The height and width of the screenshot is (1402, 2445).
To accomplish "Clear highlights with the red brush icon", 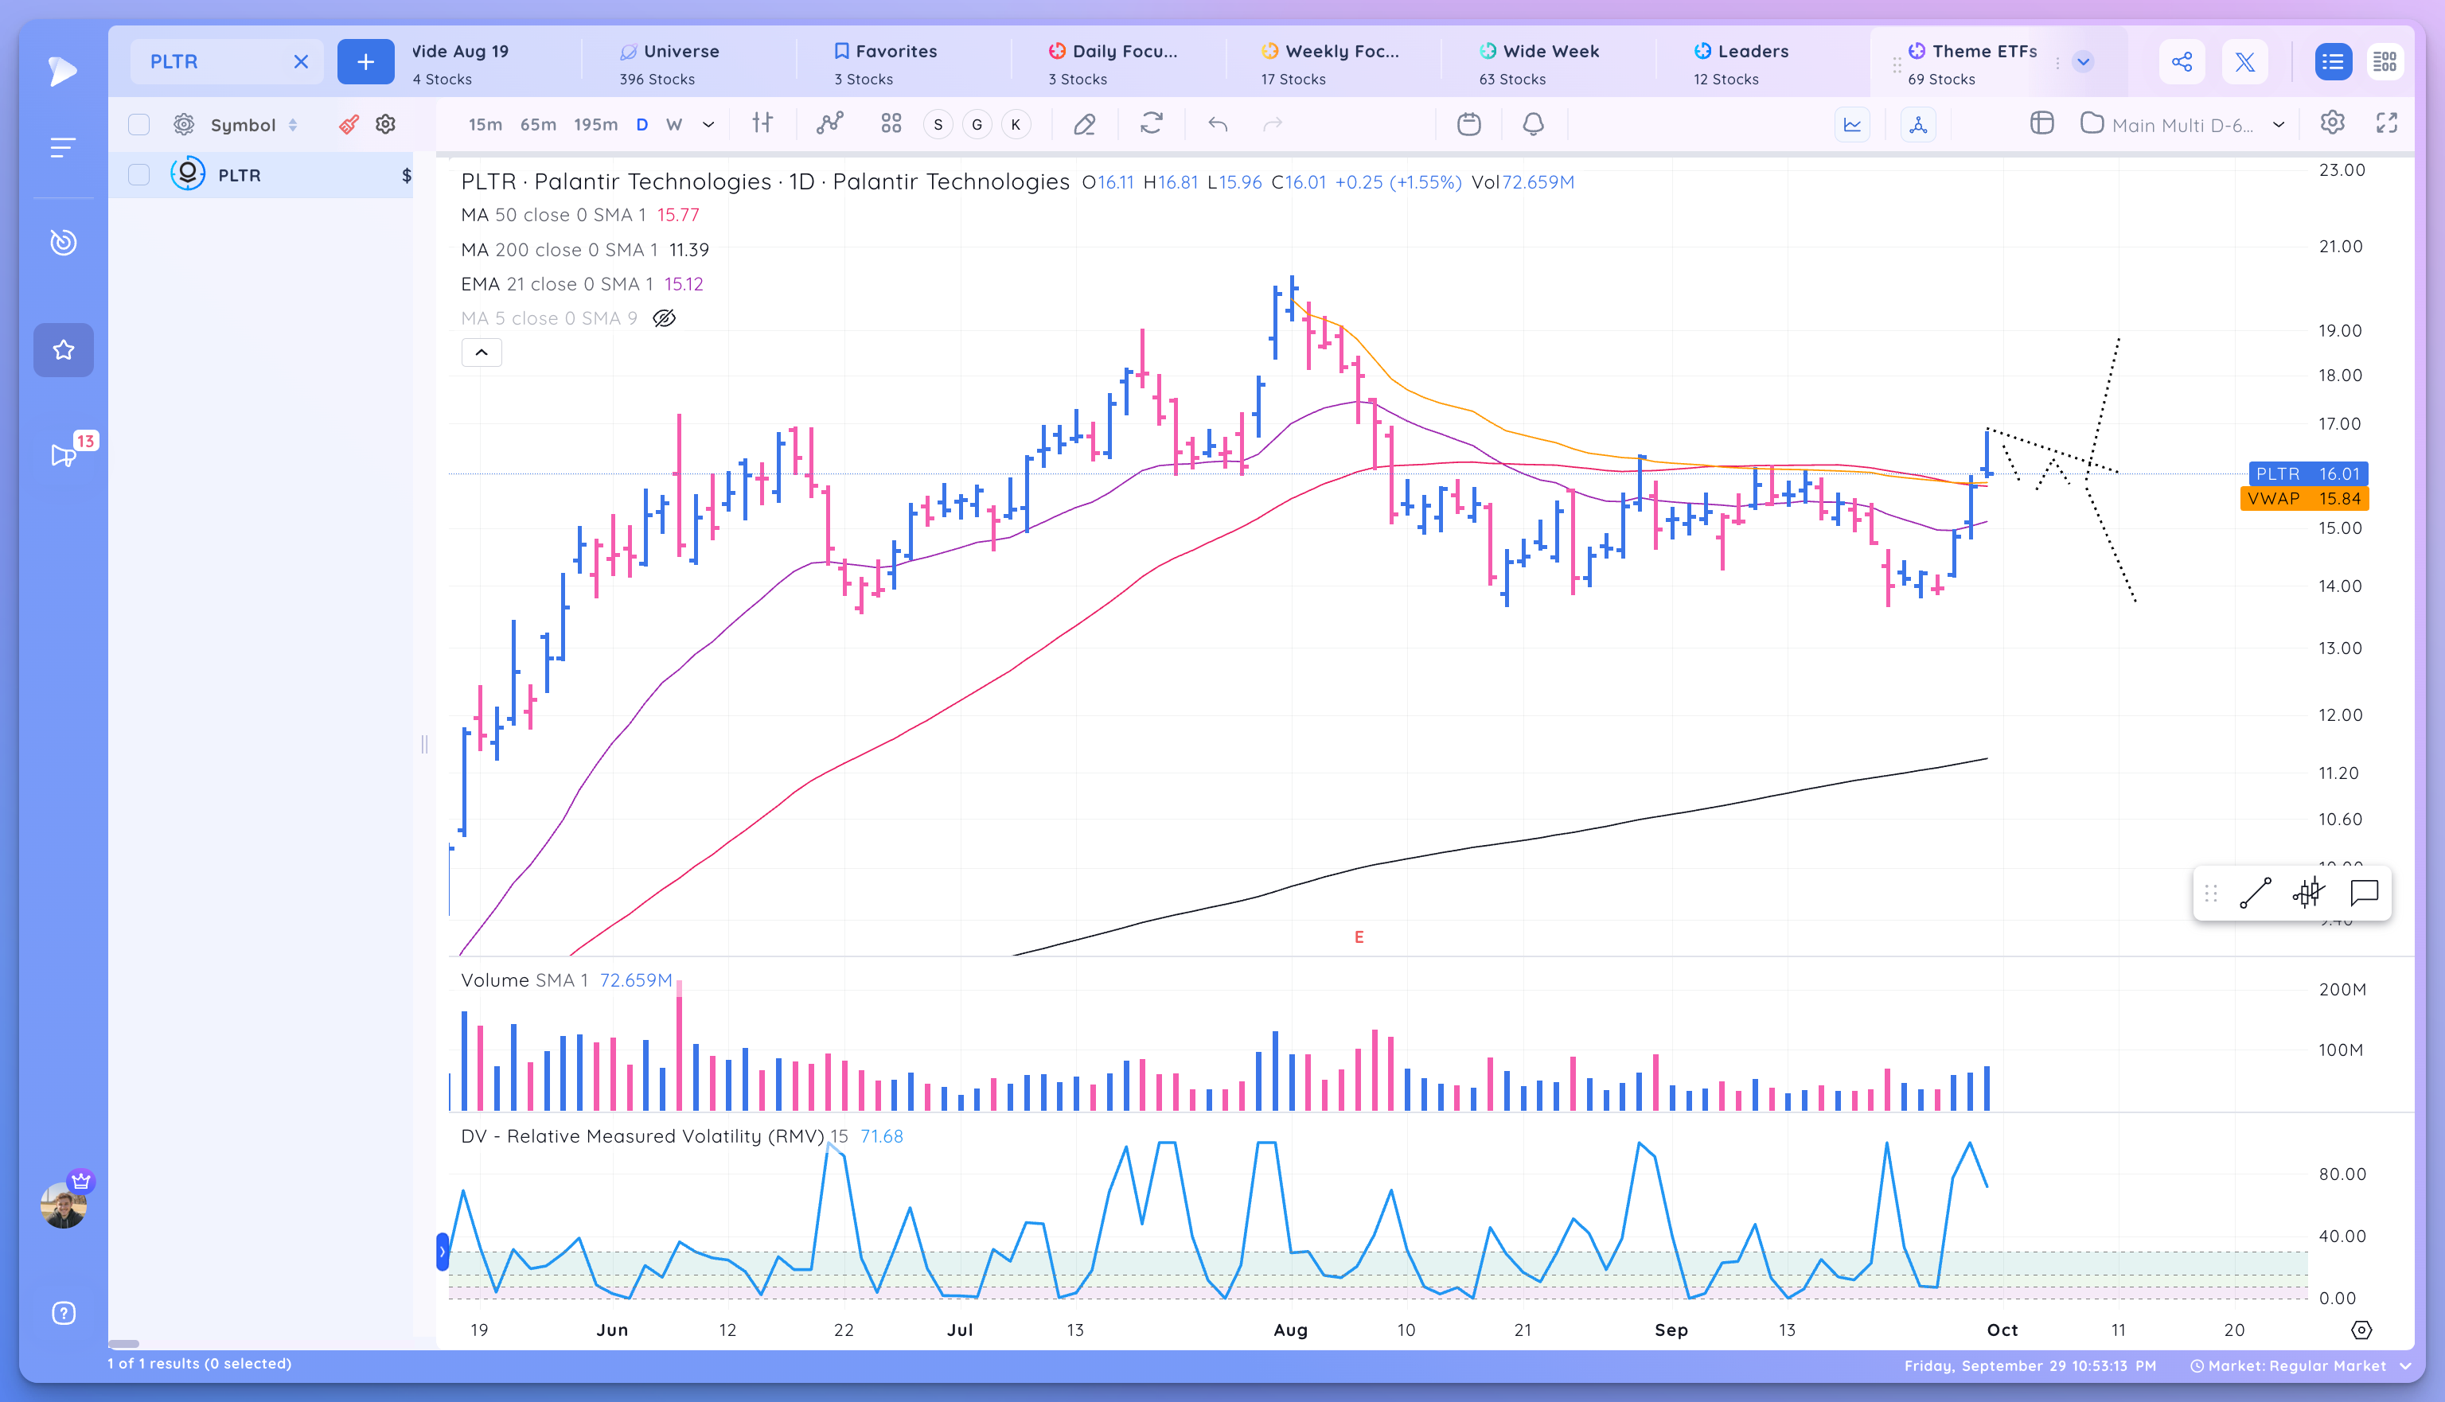I will 349,124.
